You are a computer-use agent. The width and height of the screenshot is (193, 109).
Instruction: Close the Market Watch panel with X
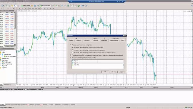pyautogui.click(x=15, y=11)
